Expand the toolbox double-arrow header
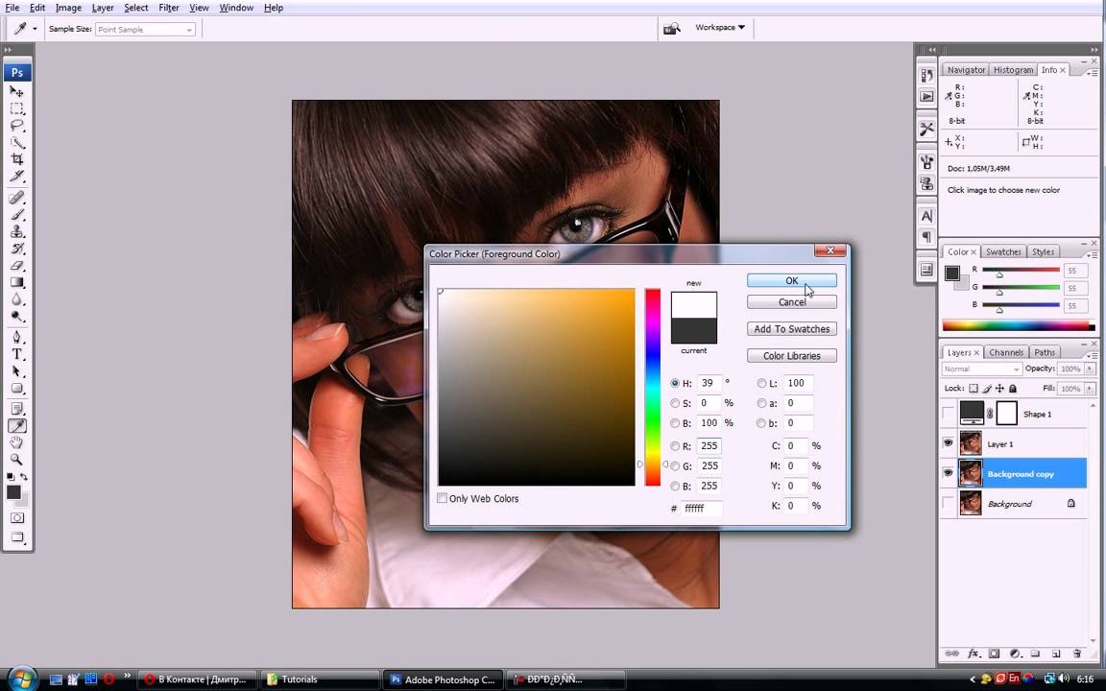 [x=8, y=50]
